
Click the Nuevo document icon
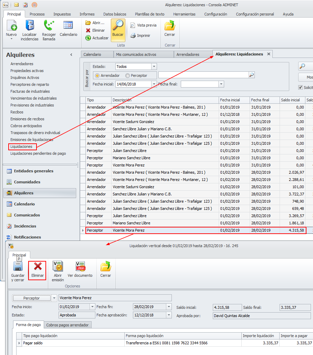[x=11, y=26]
